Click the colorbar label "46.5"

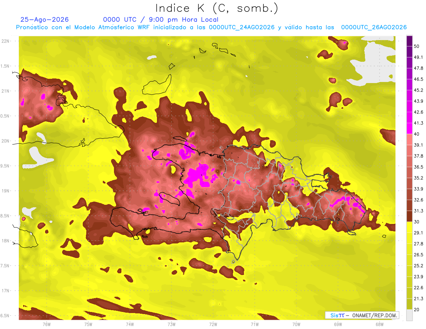click(419, 79)
